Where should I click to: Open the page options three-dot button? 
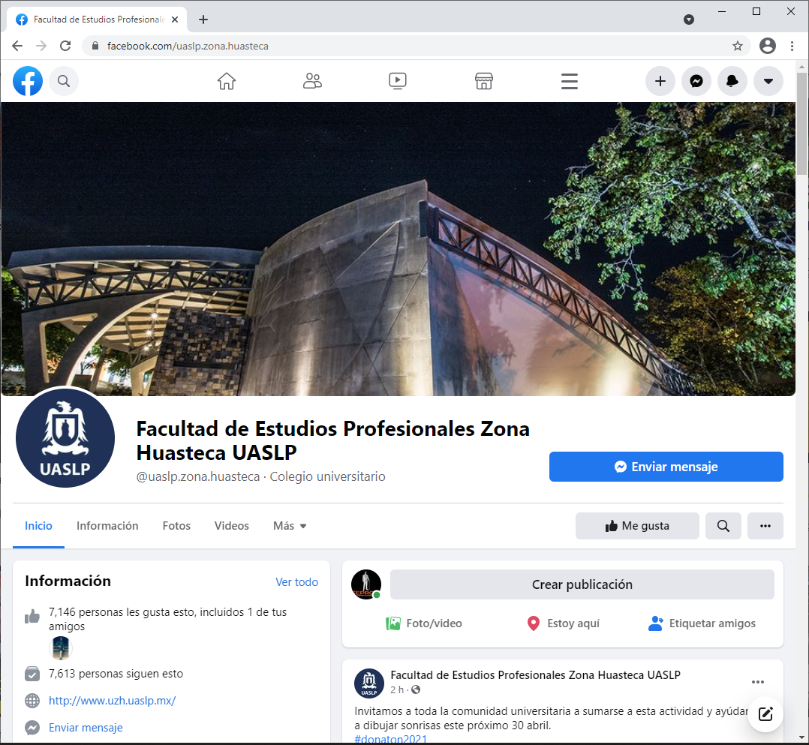pyautogui.click(x=765, y=526)
